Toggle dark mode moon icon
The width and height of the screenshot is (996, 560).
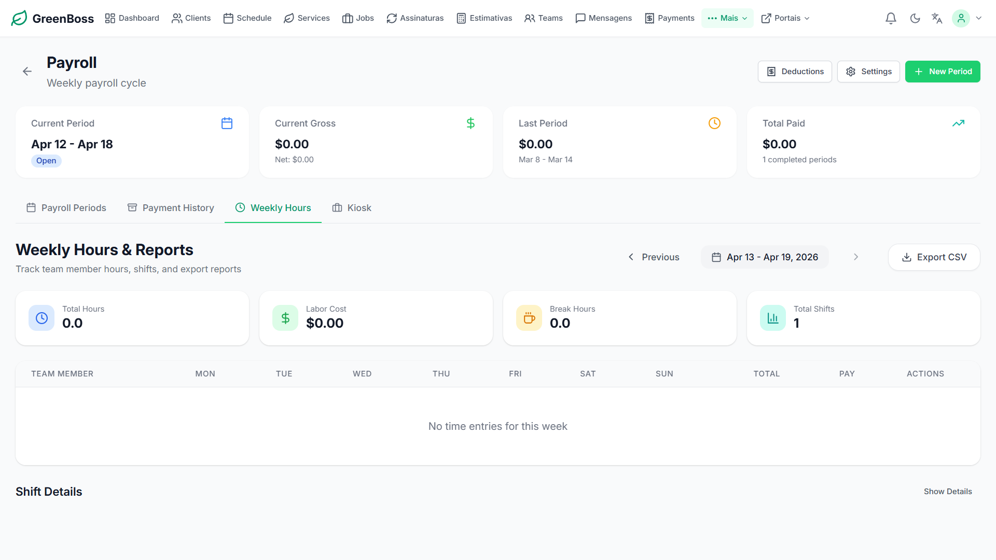(915, 18)
